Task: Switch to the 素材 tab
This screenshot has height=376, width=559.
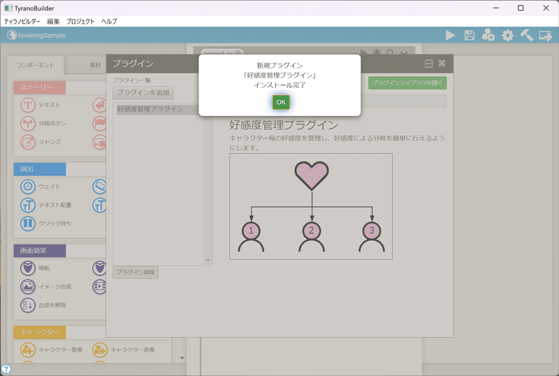Action: point(95,65)
